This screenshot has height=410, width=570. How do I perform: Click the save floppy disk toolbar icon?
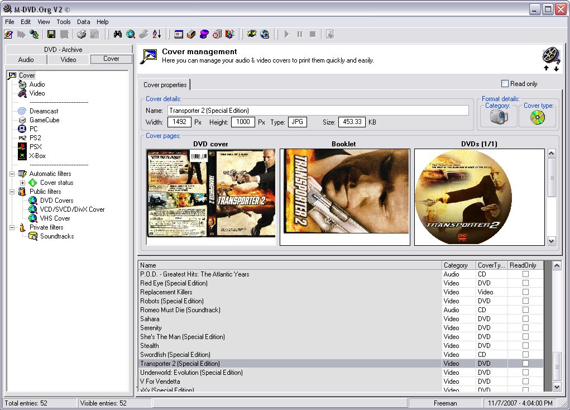[x=51, y=34]
